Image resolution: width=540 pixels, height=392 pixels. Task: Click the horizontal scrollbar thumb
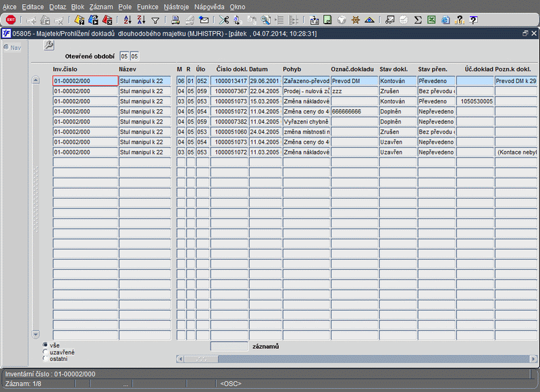[201, 359]
